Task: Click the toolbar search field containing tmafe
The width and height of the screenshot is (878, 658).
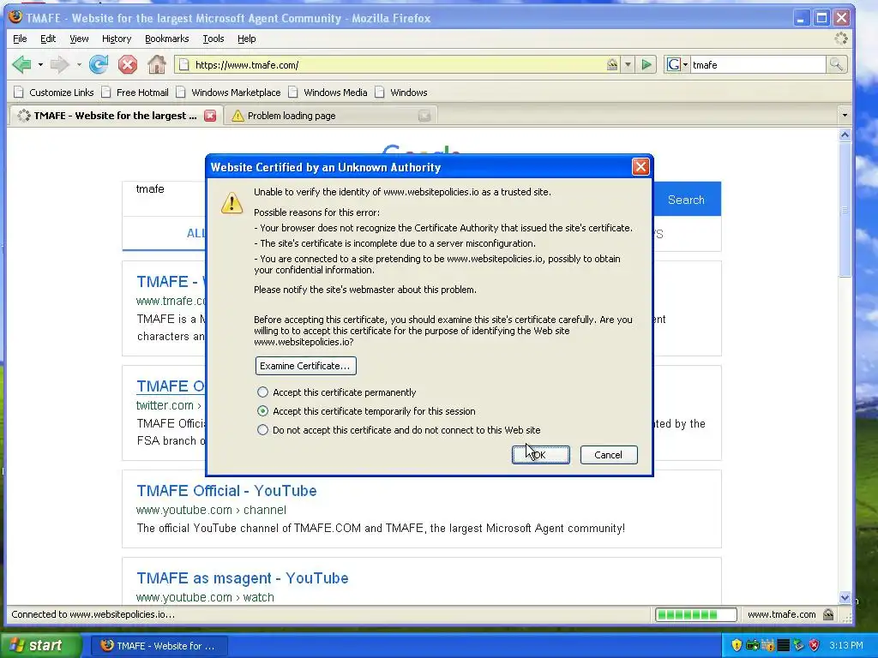Action: pyautogui.click(x=758, y=65)
